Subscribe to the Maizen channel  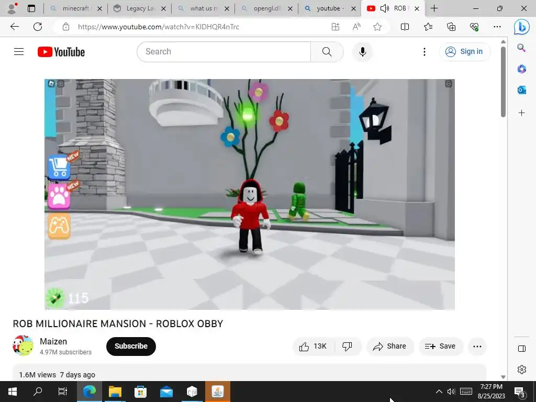coord(131,347)
